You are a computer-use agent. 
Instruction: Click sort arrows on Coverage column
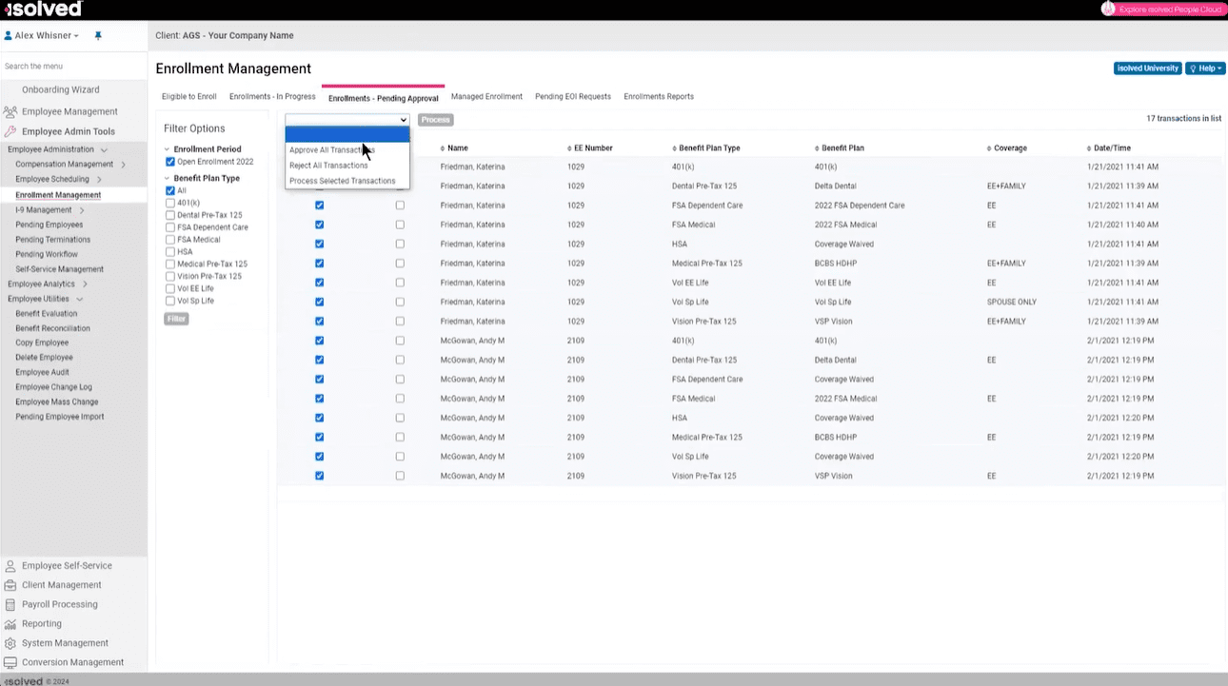click(x=989, y=148)
